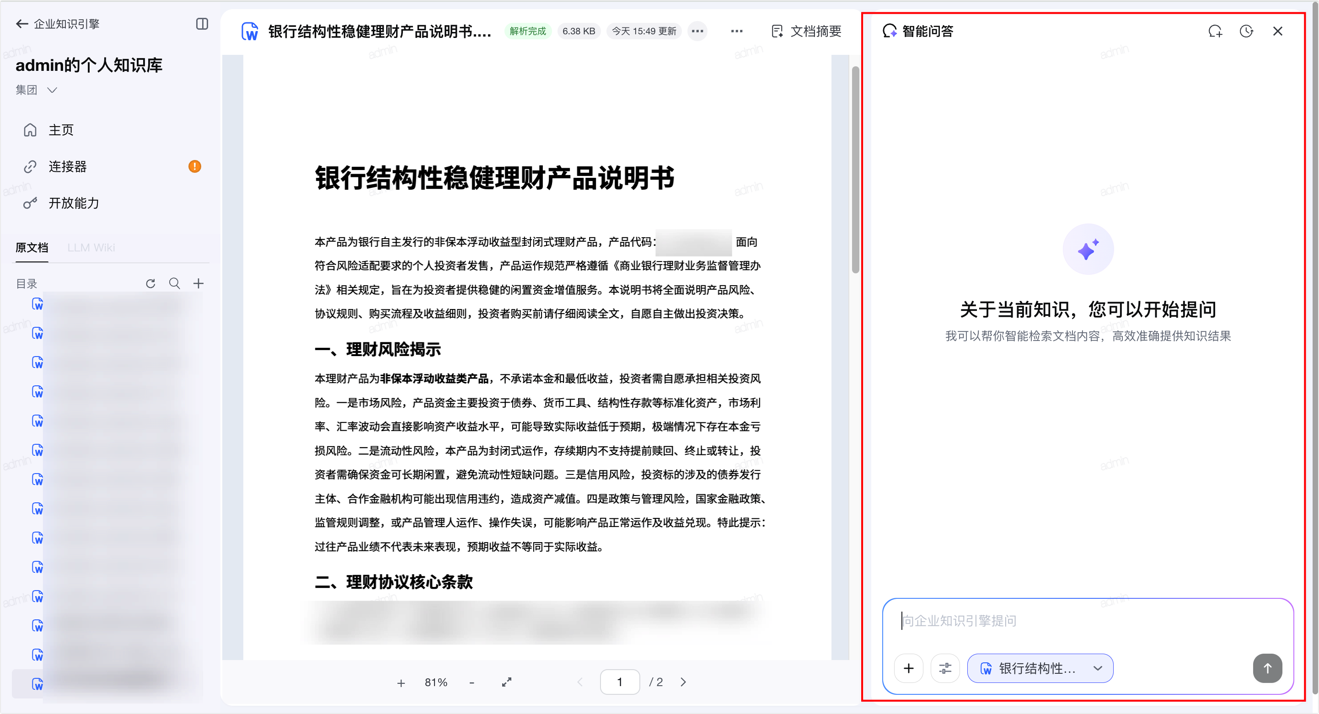The height and width of the screenshot is (714, 1319).
Task: Click the 解析完成 status tag
Action: click(527, 31)
